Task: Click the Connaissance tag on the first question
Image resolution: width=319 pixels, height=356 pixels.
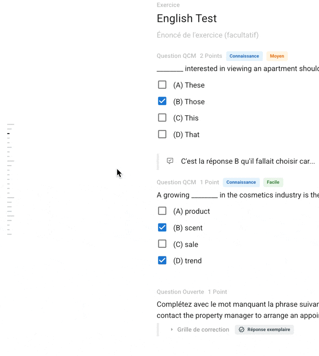Action: pyautogui.click(x=244, y=56)
